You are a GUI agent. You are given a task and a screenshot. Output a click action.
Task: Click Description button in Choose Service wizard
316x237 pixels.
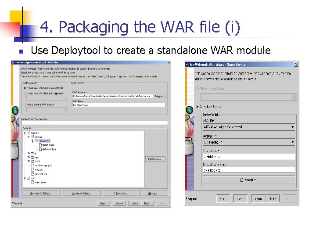tap(249, 180)
